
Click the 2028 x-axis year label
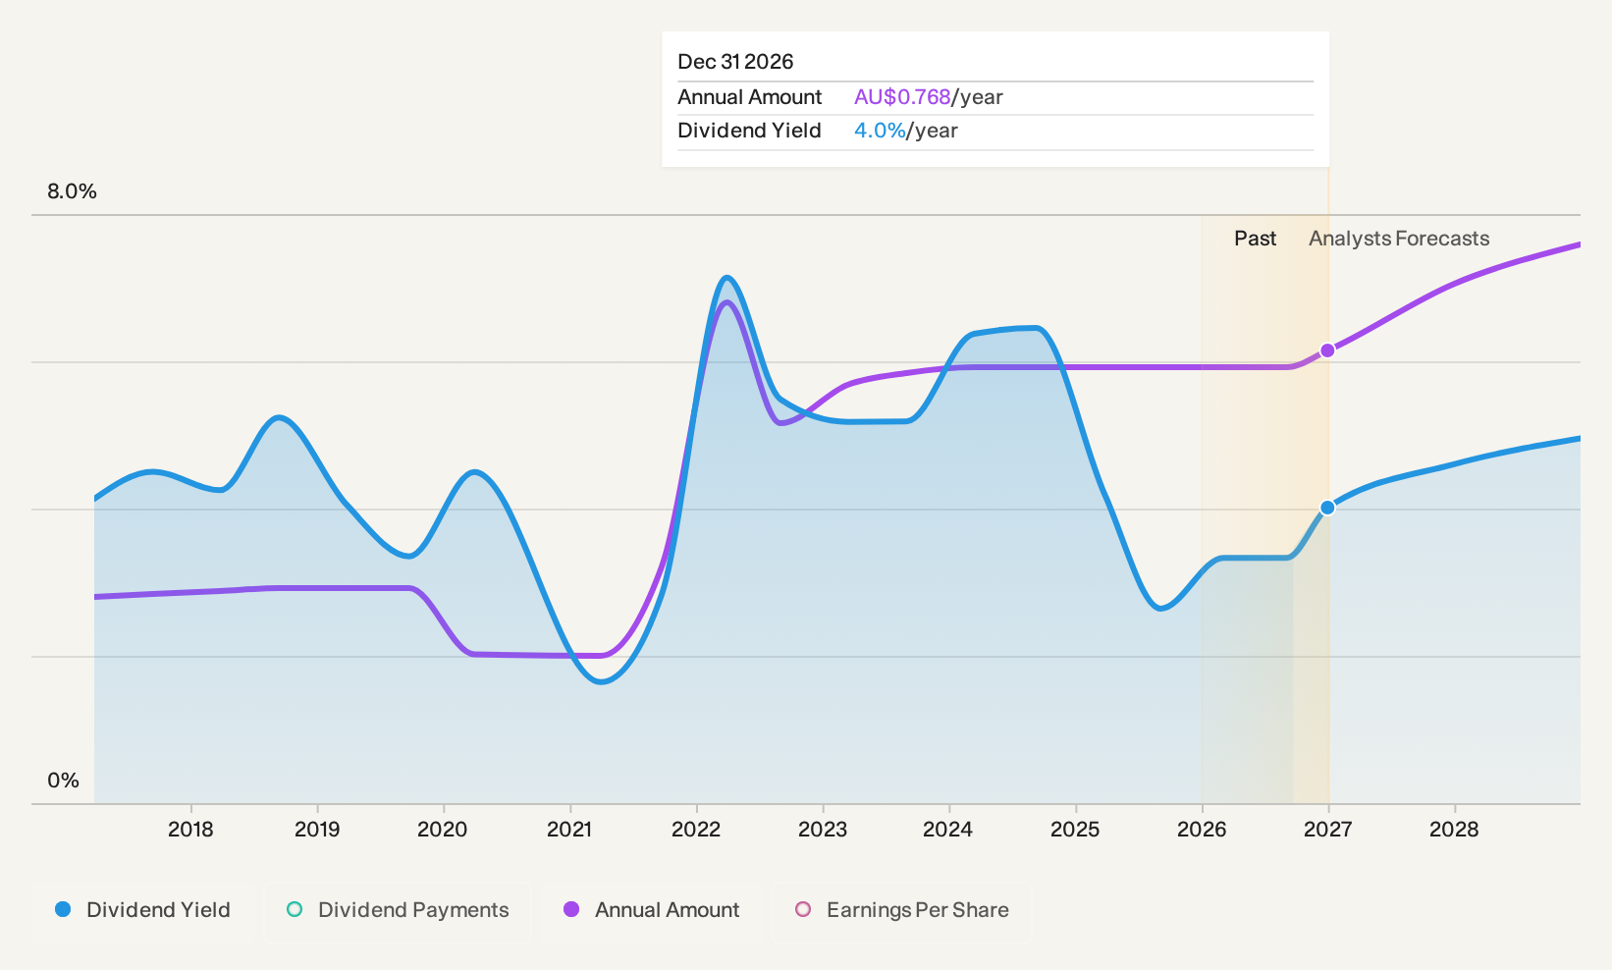(1454, 830)
